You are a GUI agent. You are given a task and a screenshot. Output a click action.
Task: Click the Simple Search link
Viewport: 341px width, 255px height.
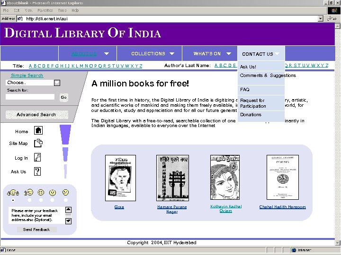[27, 75]
